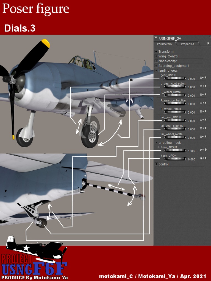Click the tail_gear_steering value field

pos(191,130)
